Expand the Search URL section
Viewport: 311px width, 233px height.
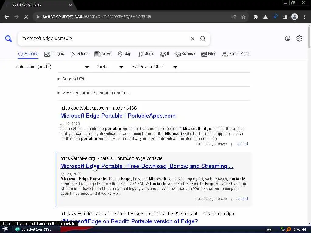tap(72, 79)
